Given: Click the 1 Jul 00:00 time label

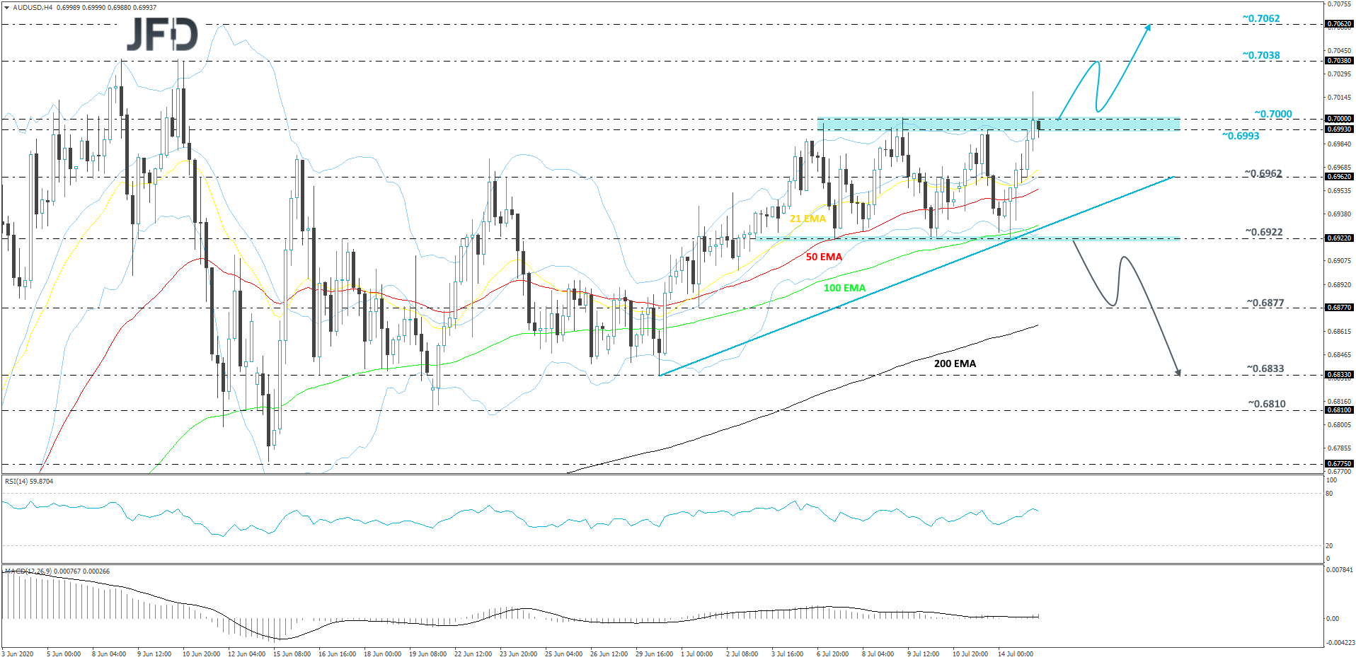Looking at the screenshot, I should tap(696, 654).
